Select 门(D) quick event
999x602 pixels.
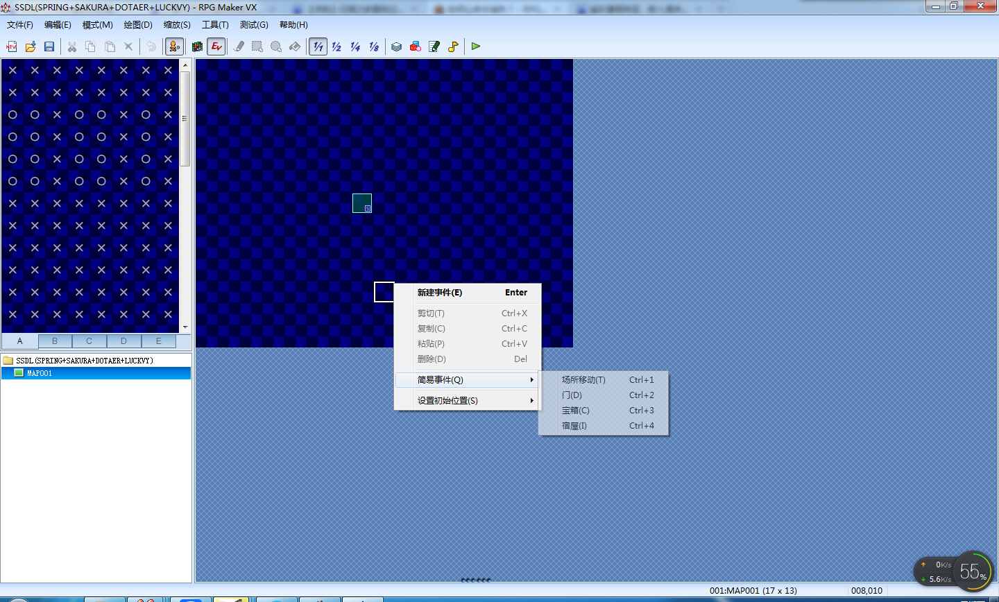(604, 395)
